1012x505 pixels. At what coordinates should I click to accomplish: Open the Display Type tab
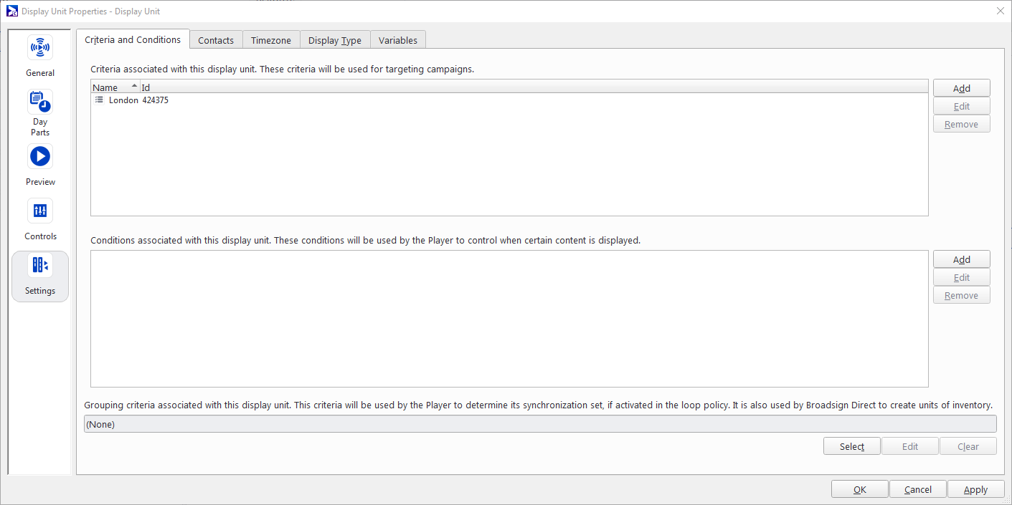(335, 40)
